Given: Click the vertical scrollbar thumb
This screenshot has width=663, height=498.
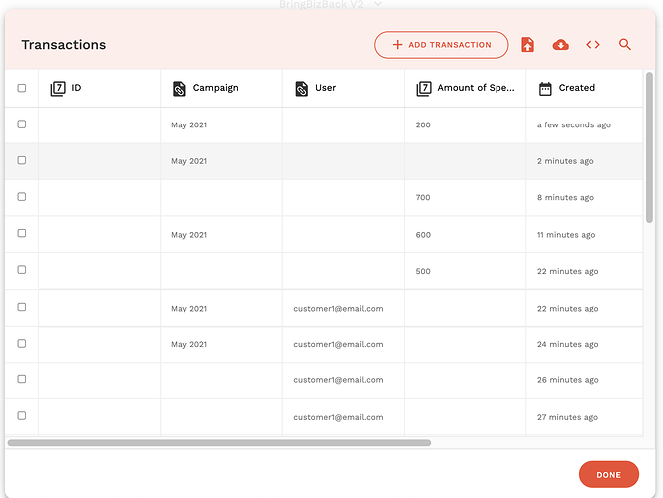Looking at the screenshot, I should click(x=649, y=147).
